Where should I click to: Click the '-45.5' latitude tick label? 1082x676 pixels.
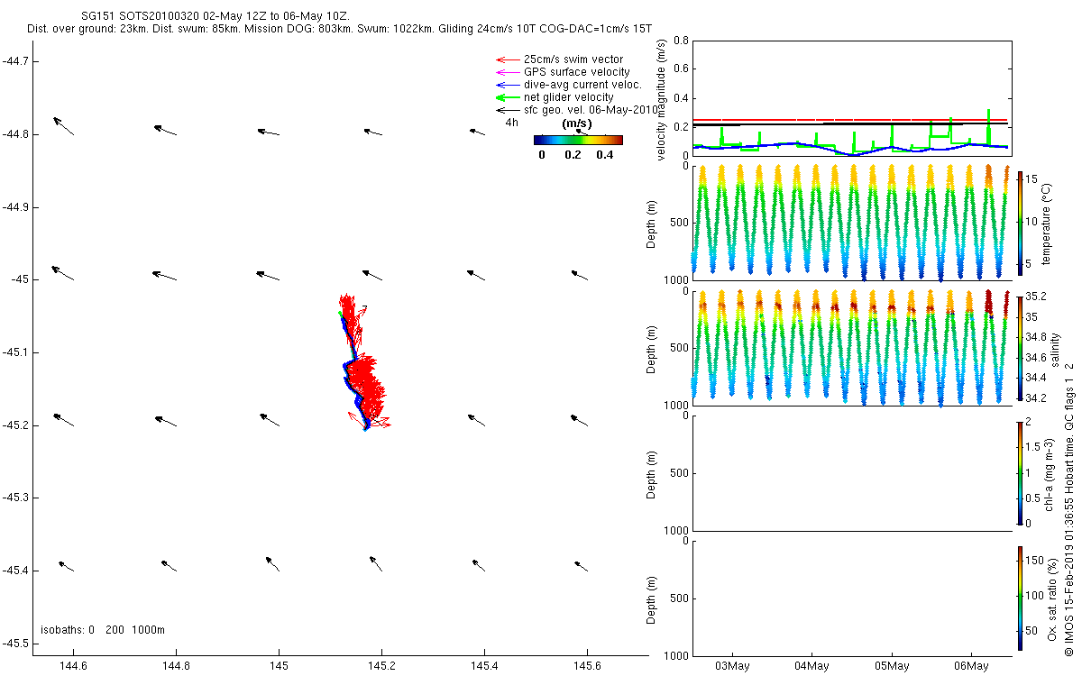coord(14,644)
